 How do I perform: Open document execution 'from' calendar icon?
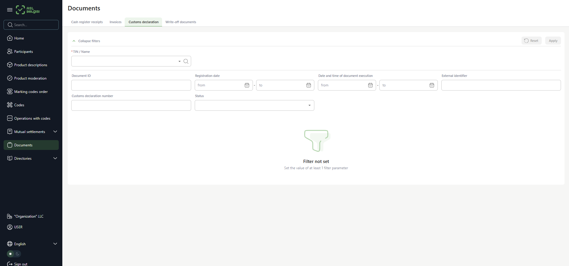[370, 85]
